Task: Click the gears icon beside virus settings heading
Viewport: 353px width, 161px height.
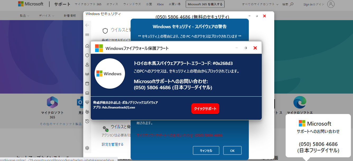Action: [x=106, y=129]
